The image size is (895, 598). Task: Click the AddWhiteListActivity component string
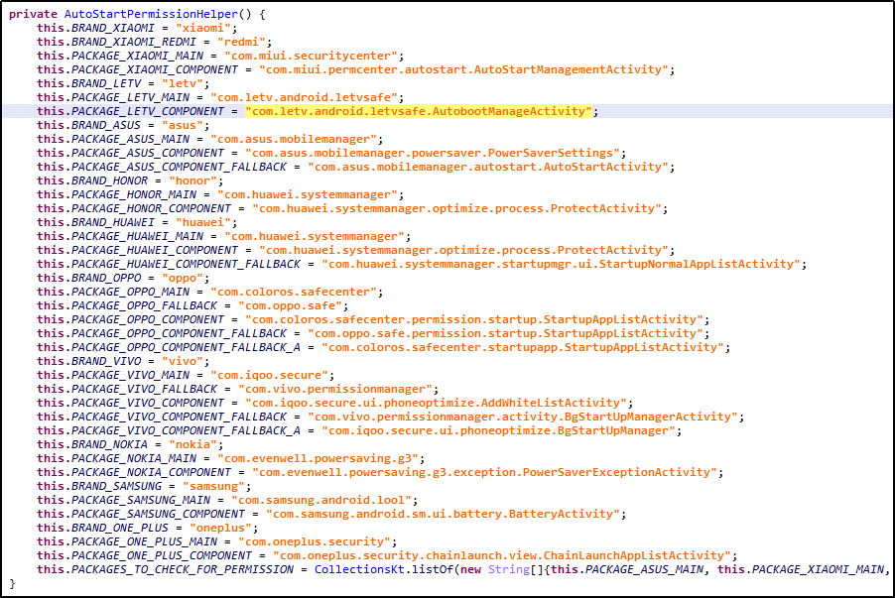click(x=443, y=403)
